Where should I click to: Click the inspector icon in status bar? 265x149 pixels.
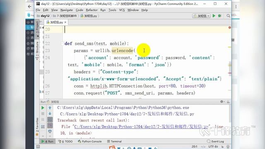(228, 147)
